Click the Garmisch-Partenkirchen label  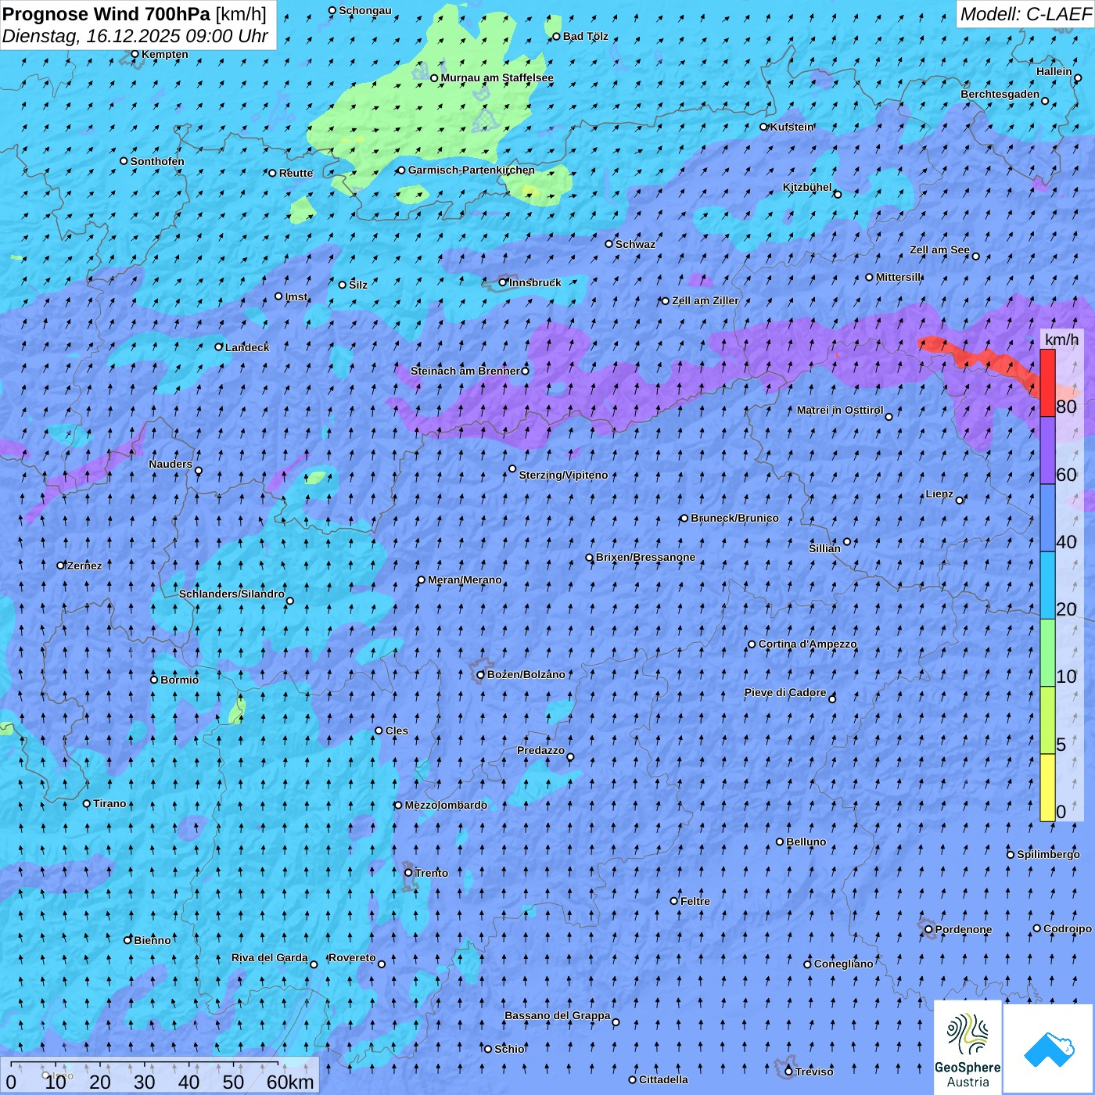click(x=472, y=170)
